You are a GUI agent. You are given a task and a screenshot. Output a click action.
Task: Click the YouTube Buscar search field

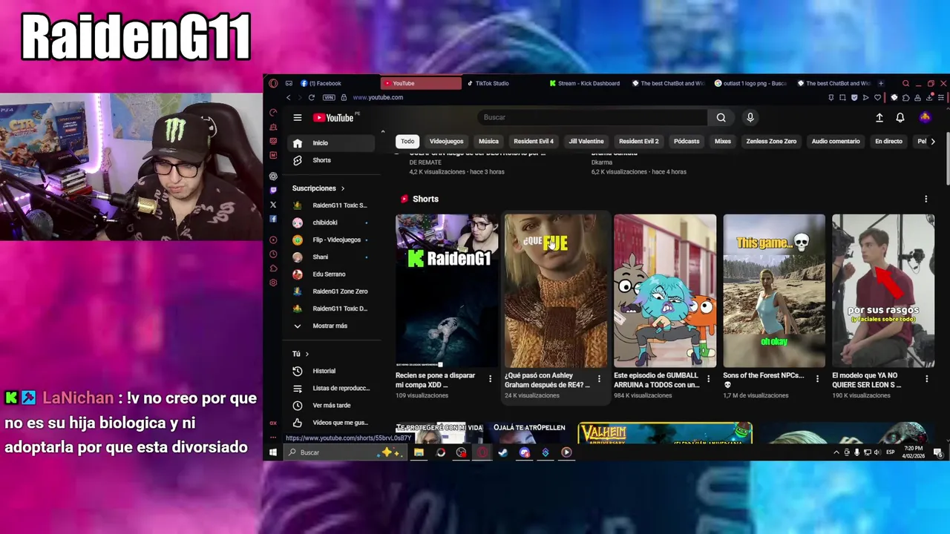(593, 117)
